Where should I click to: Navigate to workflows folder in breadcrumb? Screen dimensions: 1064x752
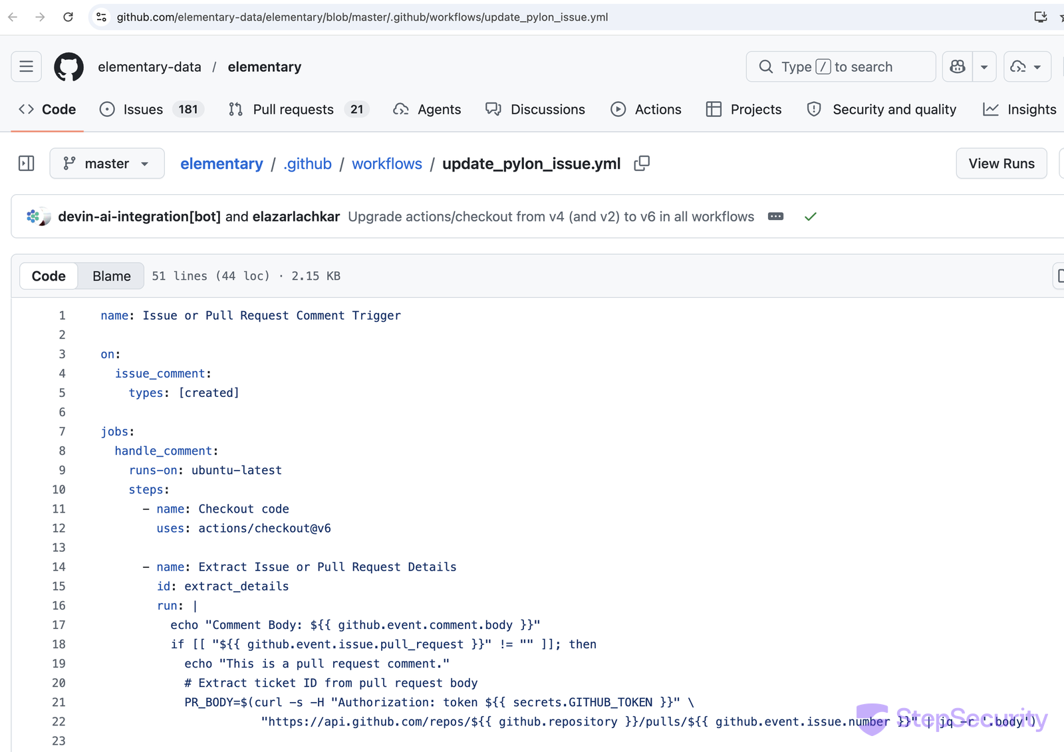387,164
